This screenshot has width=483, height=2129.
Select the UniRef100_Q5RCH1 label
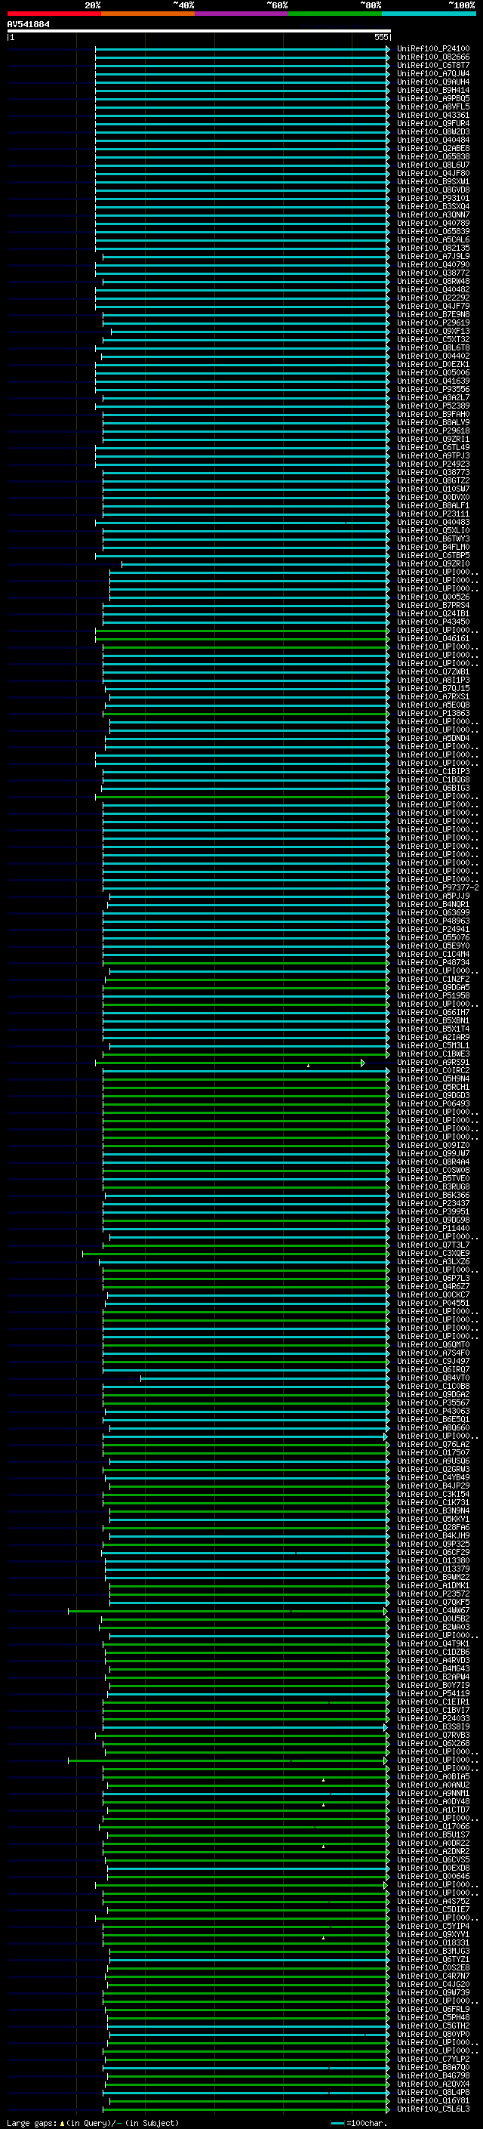(x=433, y=1087)
